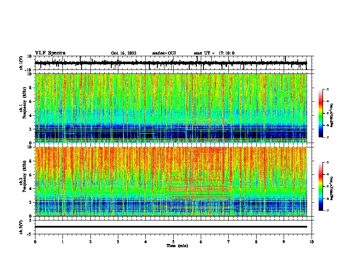351x271 pixels.
Task: Click the ch.3 flat voltage trace line
Action: click(x=171, y=227)
